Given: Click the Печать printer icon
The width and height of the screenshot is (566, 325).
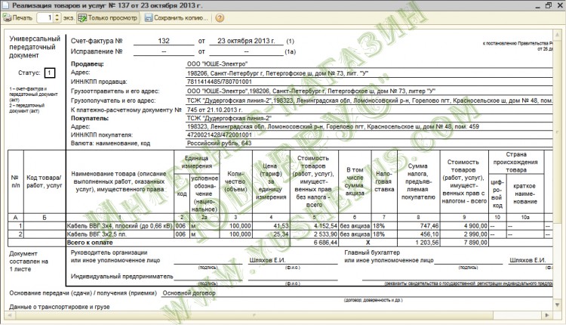Looking at the screenshot, I should coord(8,17).
